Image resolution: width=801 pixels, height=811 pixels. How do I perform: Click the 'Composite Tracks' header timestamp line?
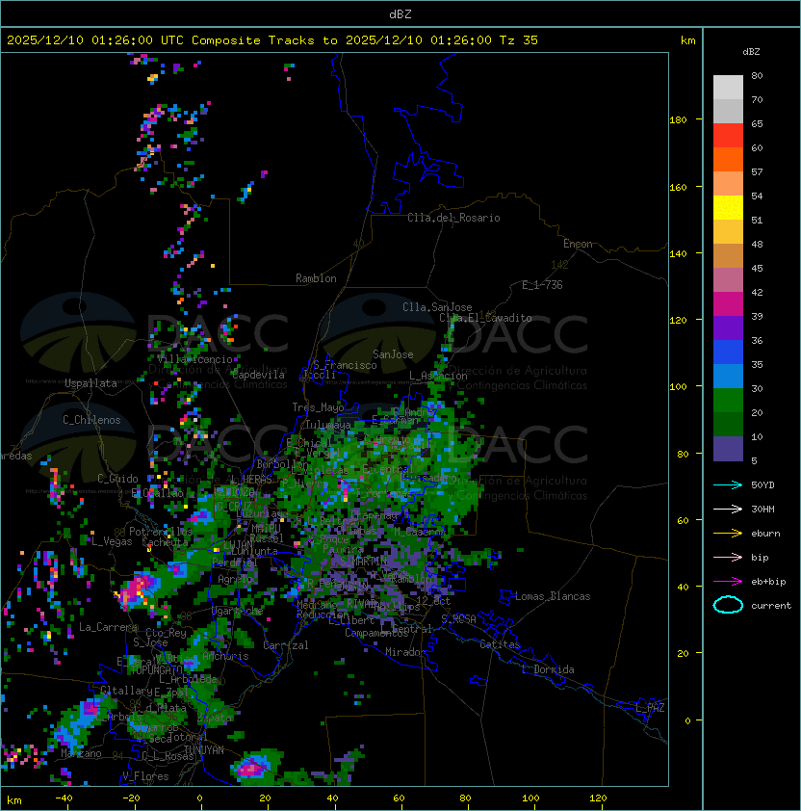point(272,40)
